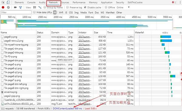
Task: Enable the Preserve log checkbox
Action: click(x=67, y=7)
